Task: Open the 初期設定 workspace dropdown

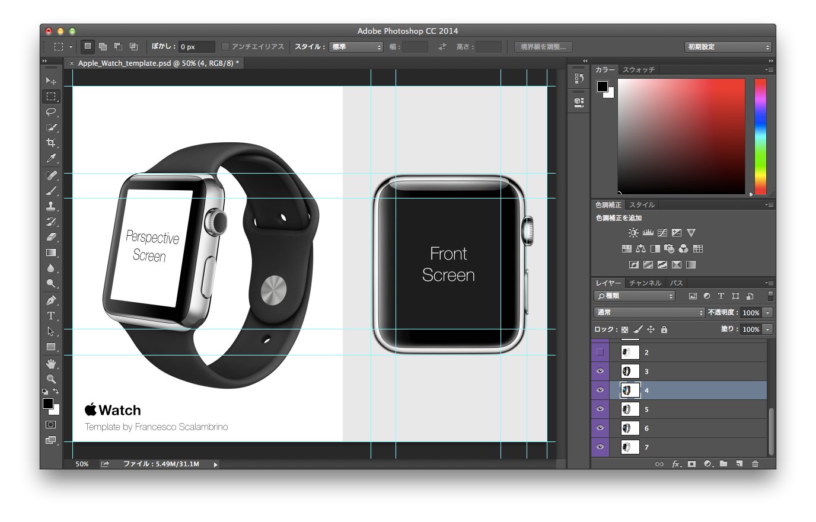Action: [728, 47]
